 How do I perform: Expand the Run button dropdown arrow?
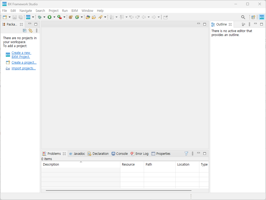tap(54, 17)
